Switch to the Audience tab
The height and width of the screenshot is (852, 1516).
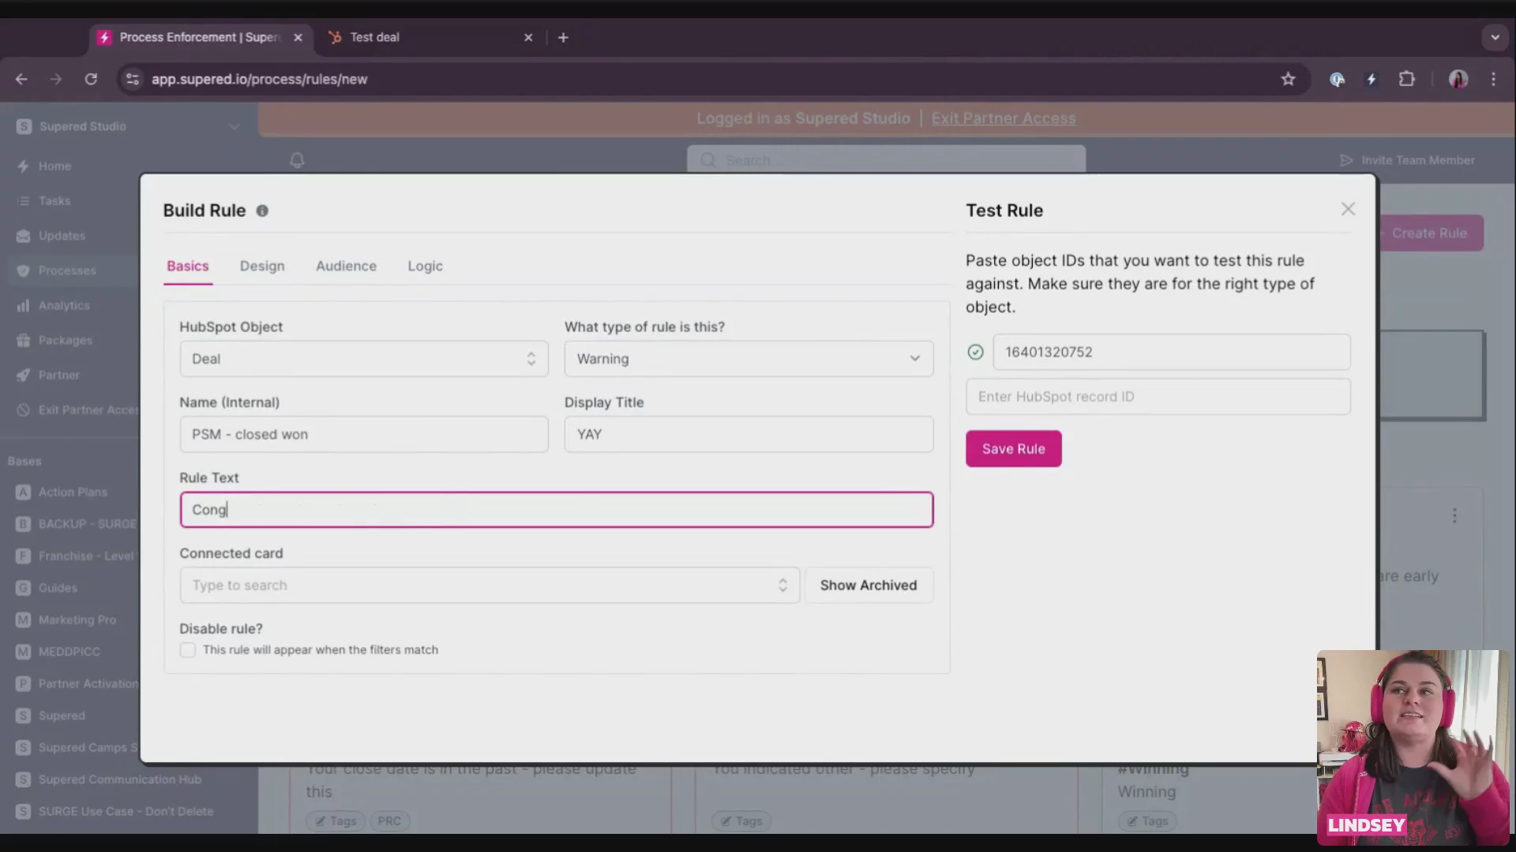(x=346, y=266)
